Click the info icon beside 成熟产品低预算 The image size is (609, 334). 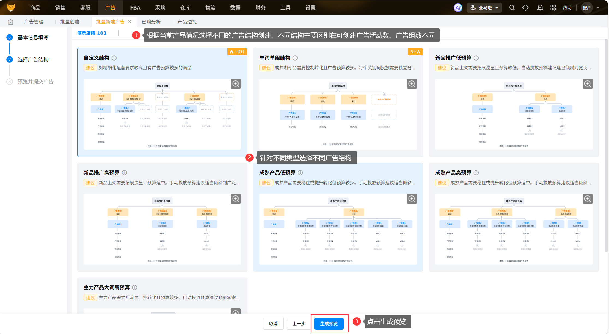coord(300,173)
